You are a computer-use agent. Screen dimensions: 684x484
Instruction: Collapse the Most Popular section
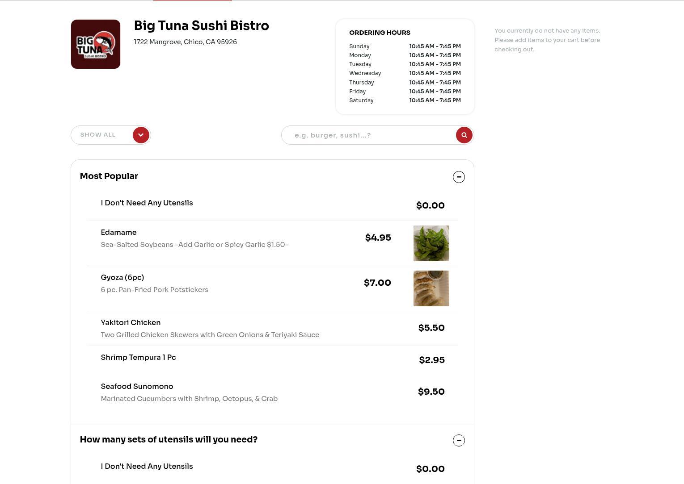(x=459, y=177)
